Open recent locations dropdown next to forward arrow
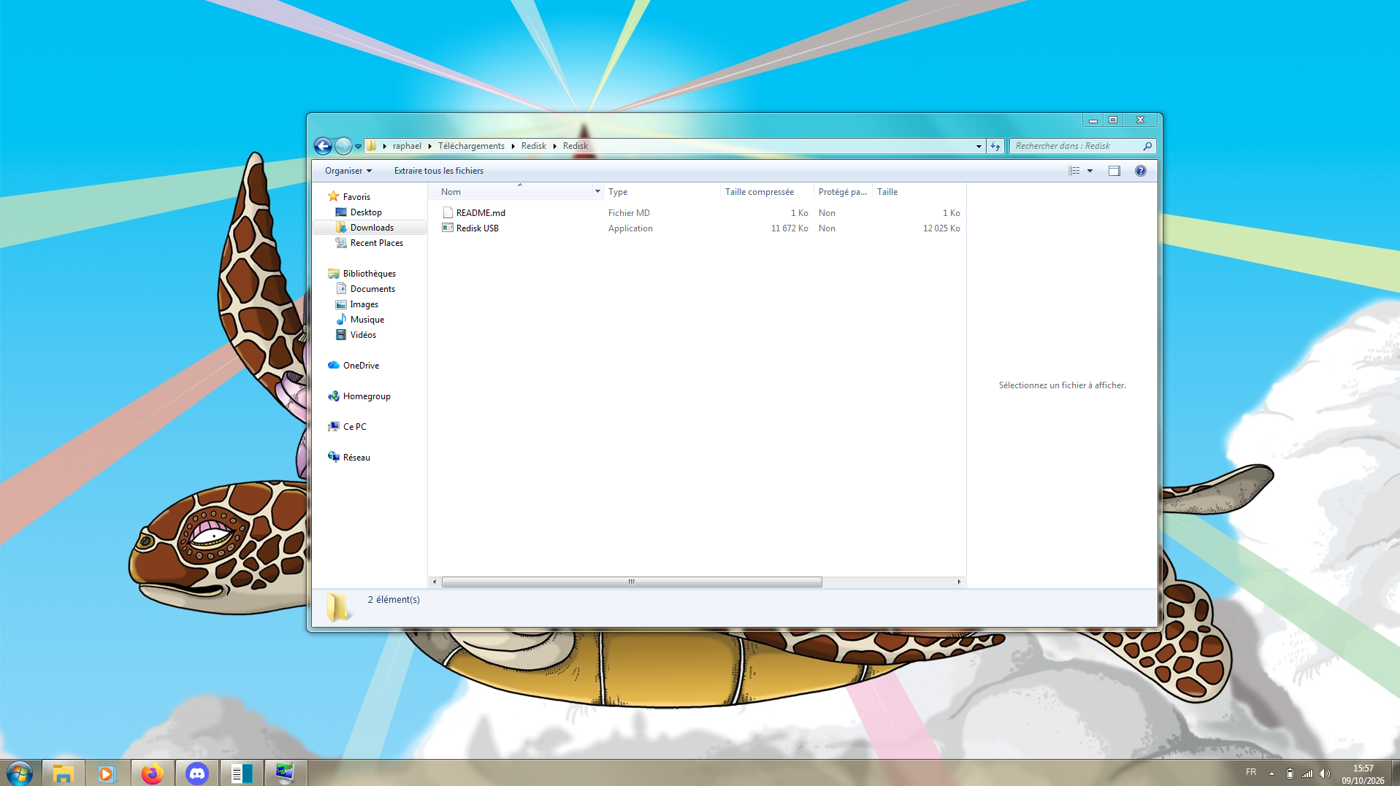 [358, 147]
